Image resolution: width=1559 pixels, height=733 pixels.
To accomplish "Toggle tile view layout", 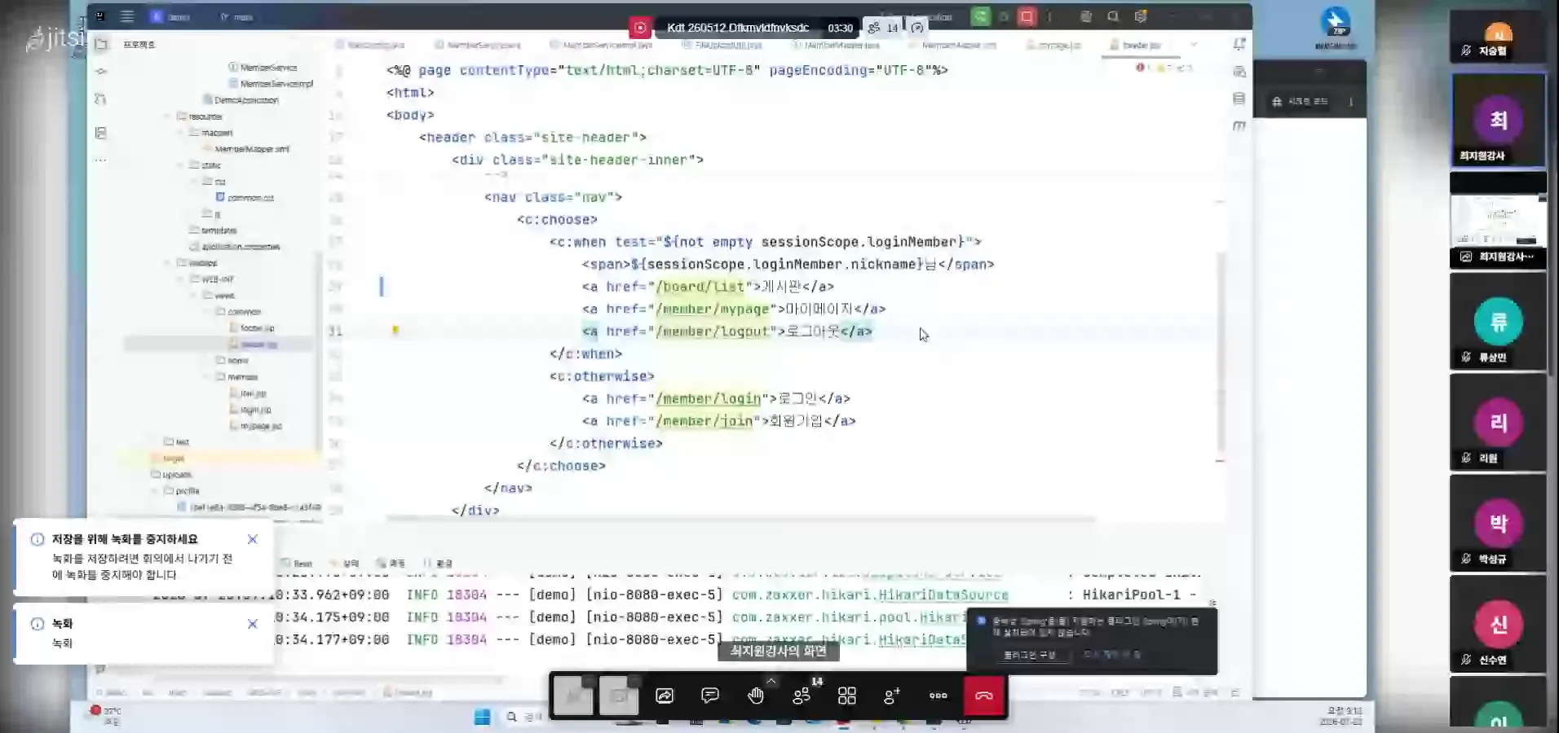I will 847,696.
